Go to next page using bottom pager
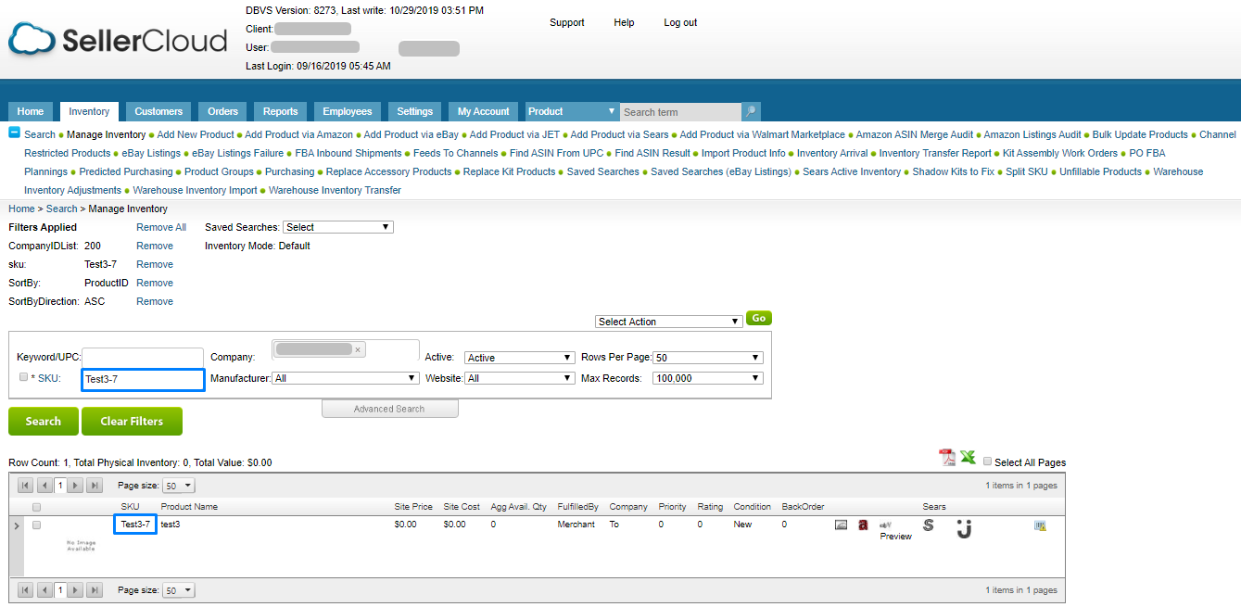The image size is (1241, 607). (76, 590)
